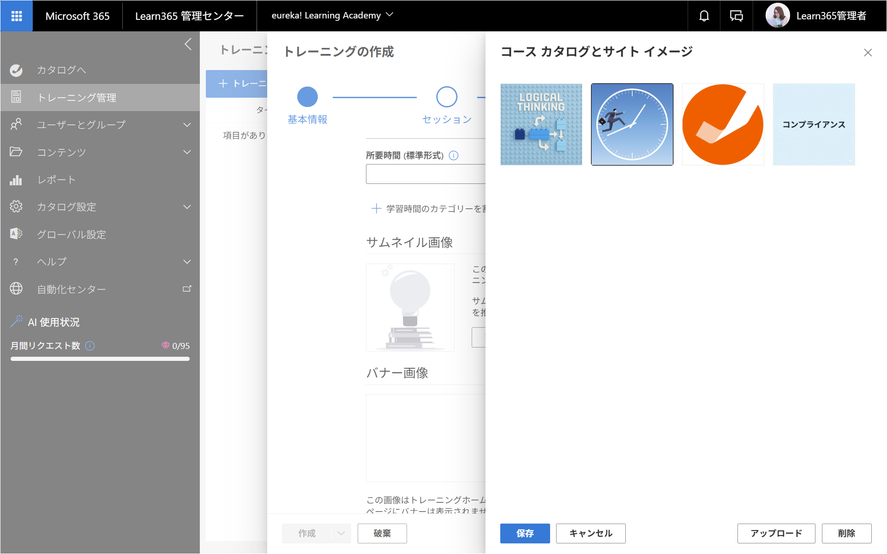The image size is (887, 554).
Task: Collapse the left navigation with the chevron
Action: pyautogui.click(x=188, y=44)
